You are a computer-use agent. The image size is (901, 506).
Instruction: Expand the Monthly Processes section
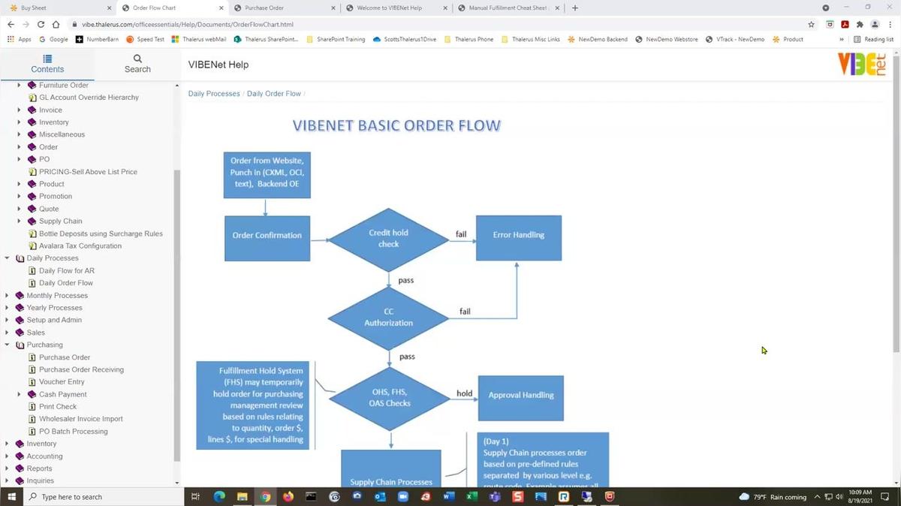click(x=8, y=296)
